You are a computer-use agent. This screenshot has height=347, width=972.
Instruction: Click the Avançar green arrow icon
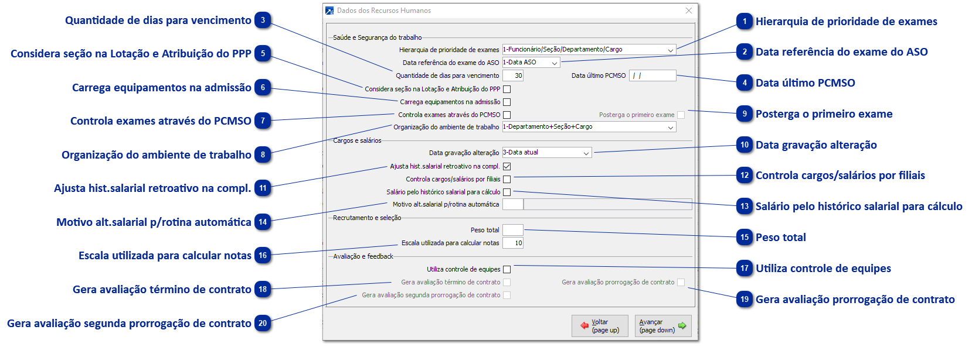682,326
